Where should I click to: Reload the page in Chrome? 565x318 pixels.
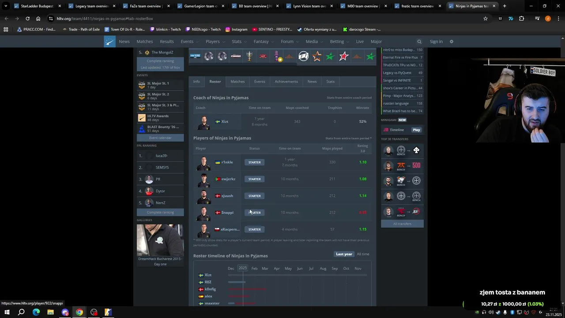coord(27,19)
